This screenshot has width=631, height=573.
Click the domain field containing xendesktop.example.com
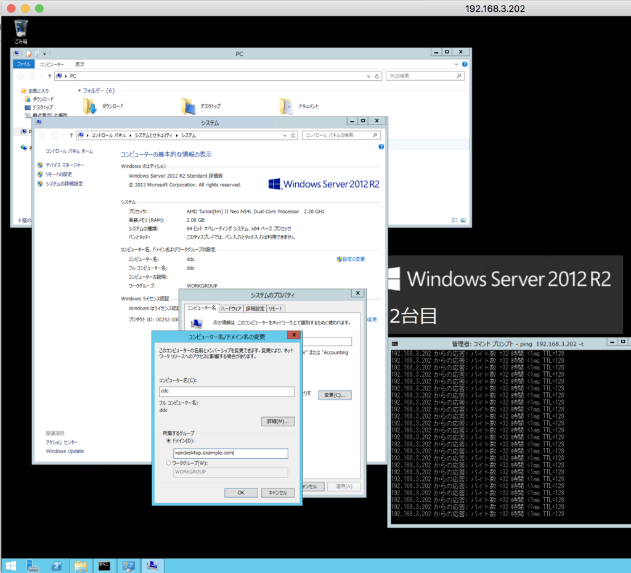tap(230, 453)
